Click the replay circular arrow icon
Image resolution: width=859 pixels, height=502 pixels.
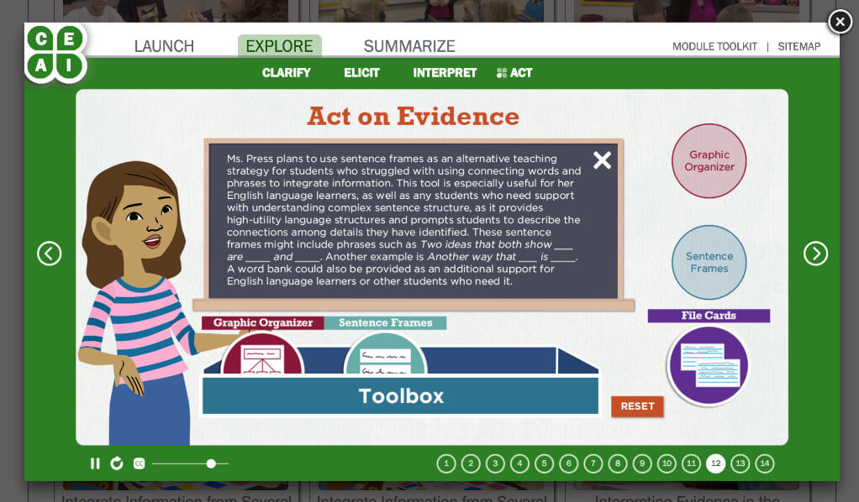point(117,463)
